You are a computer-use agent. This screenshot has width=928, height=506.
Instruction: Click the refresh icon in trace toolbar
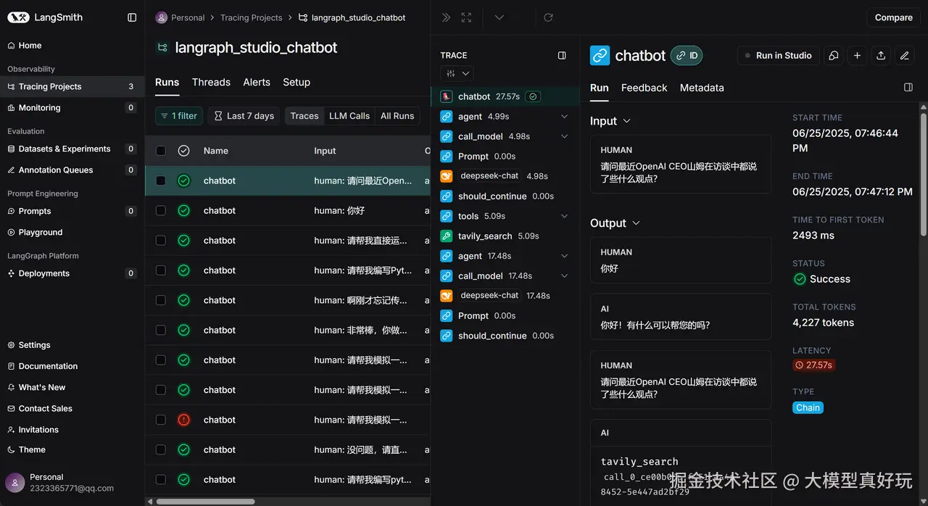pyautogui.click(x=548, y=17)
